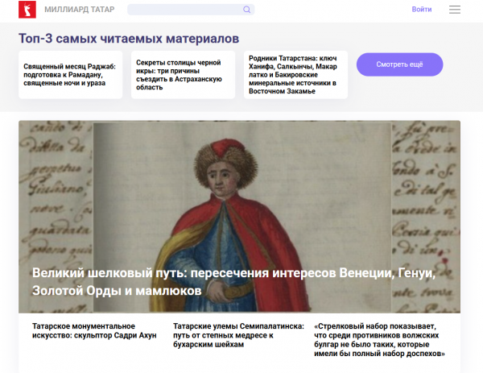The width and height of the screenshot is (483, 373).
Task: Click the МИЛЛИАРД ТАТАР site title
Action: pyautogui.click(x=77, y=10)
